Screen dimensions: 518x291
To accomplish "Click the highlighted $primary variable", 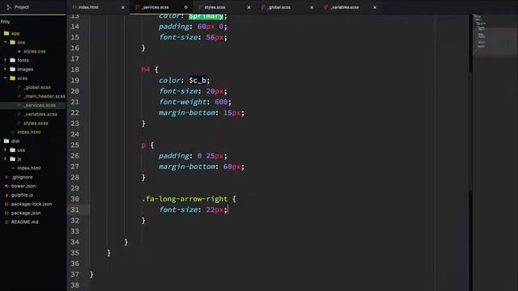I will (x=206, y=16).
